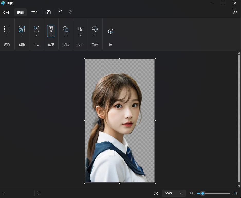Open the File (文件) menu
The height and width of the screenshot is (198, 241).
tap(6, 12)
